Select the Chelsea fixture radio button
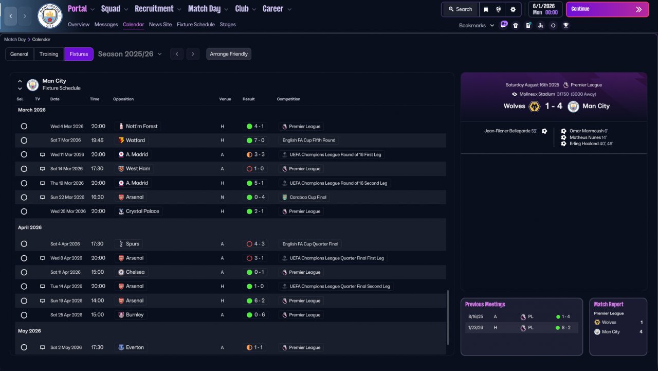The image size is (658, 371). [x=24, y=272]
